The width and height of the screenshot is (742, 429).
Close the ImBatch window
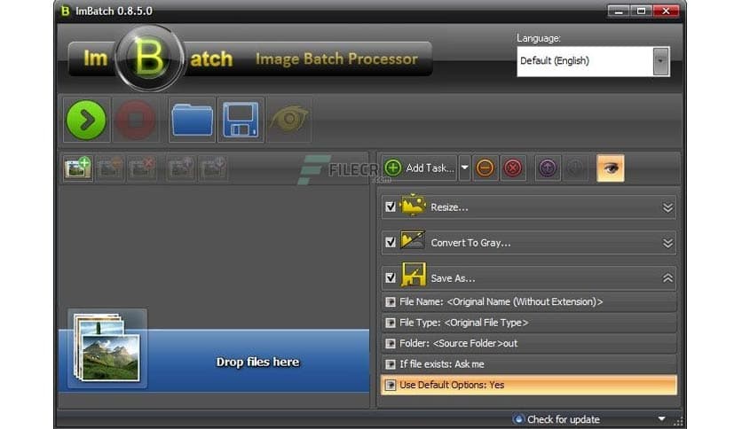click(x=666, y=11)
